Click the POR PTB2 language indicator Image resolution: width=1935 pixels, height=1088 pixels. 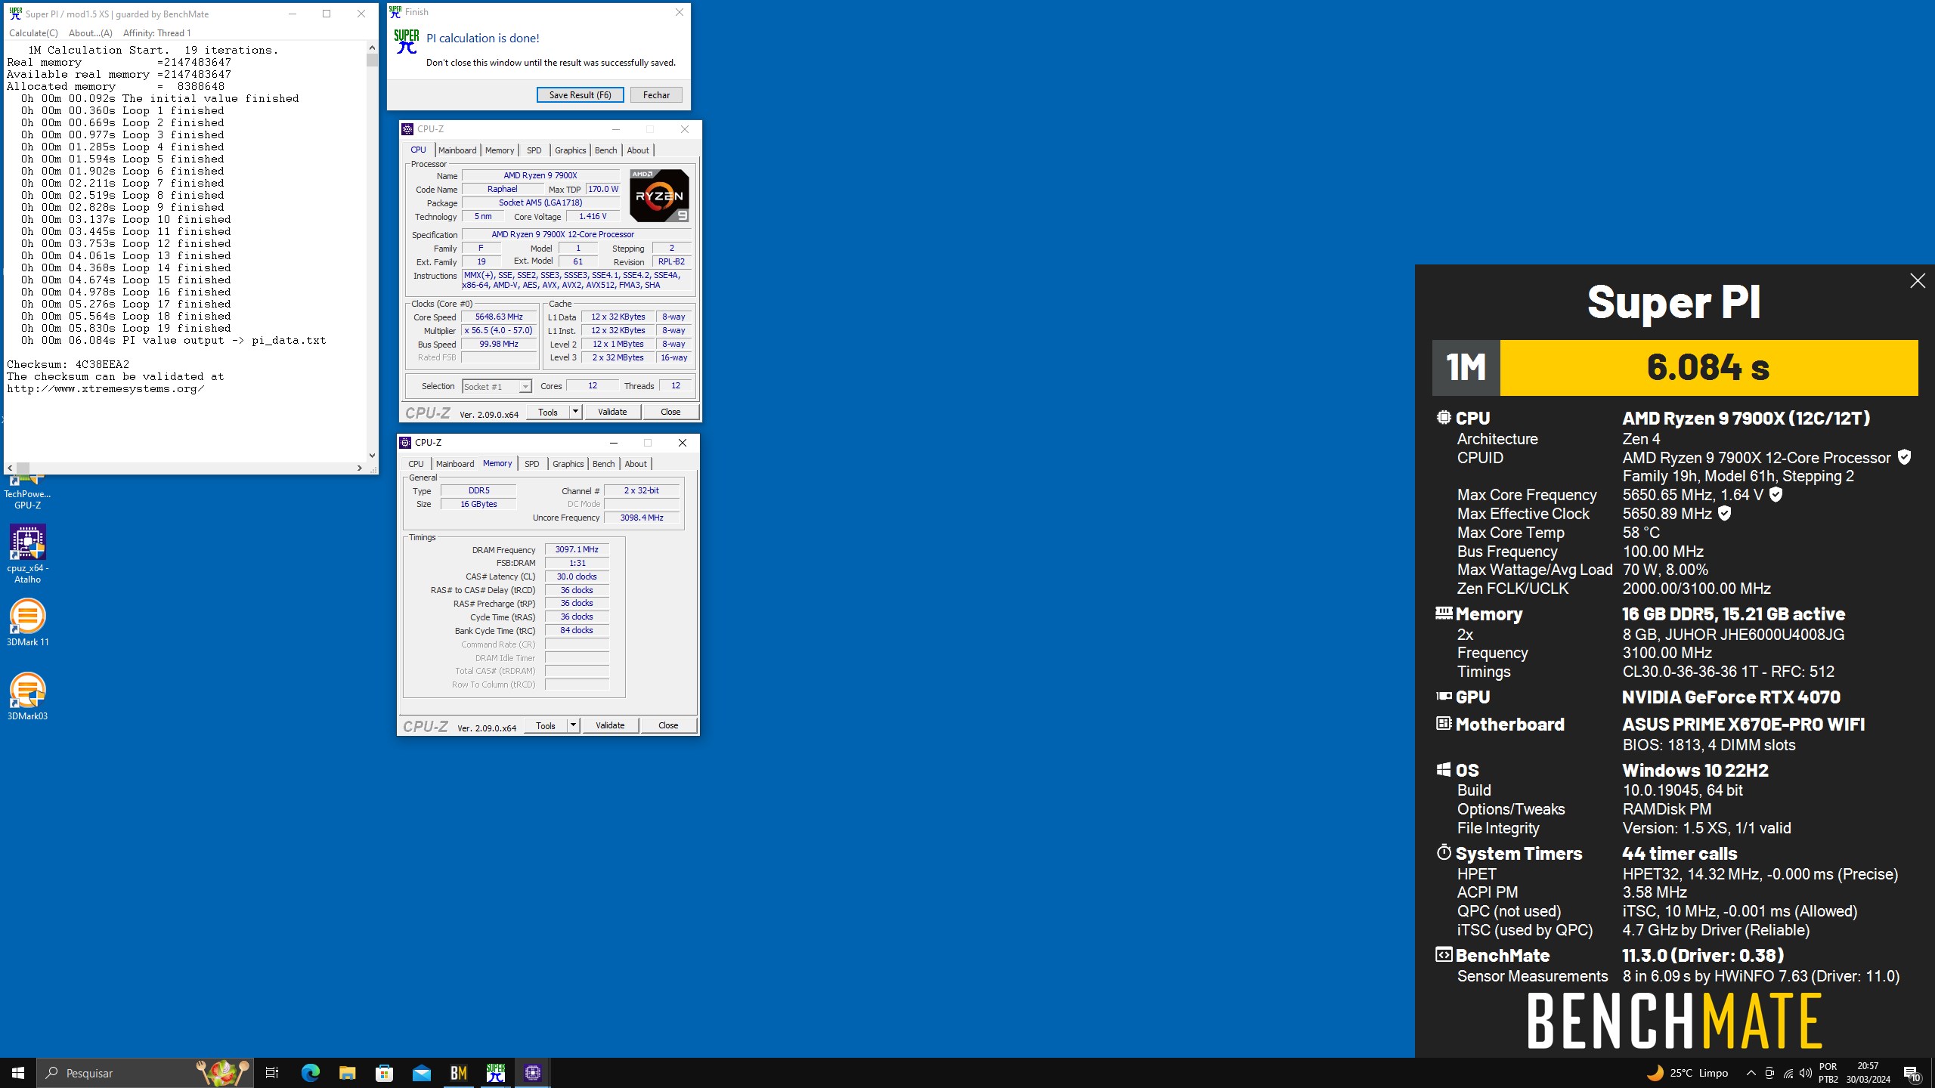click(x=1828, y=1073)
